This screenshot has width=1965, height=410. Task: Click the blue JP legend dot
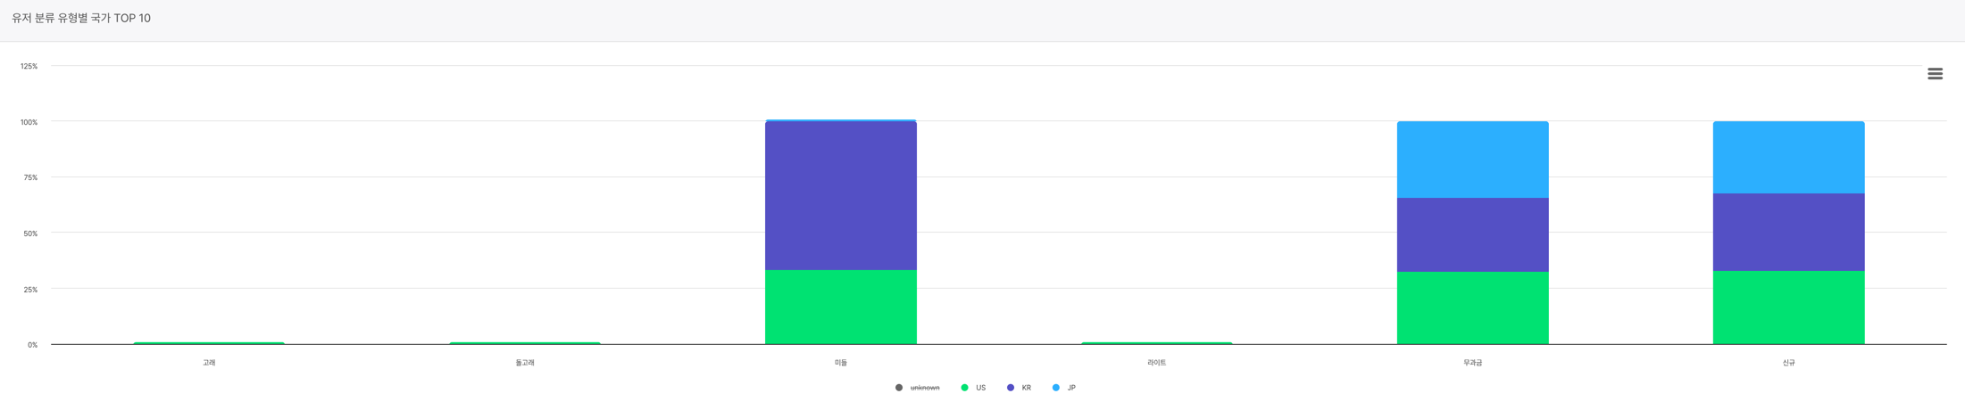pos(1056,388)
